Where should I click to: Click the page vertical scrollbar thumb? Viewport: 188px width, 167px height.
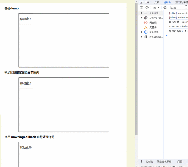pos(136,69)
